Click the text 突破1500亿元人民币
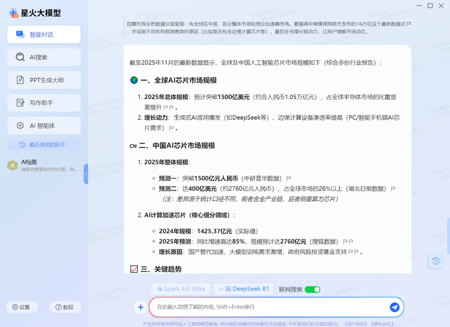The height and width of the screenshot is (327, 450). coord(210,179)
